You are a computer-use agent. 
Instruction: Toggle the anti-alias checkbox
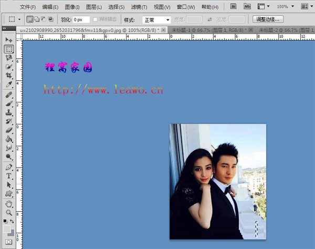click(95, 19)
